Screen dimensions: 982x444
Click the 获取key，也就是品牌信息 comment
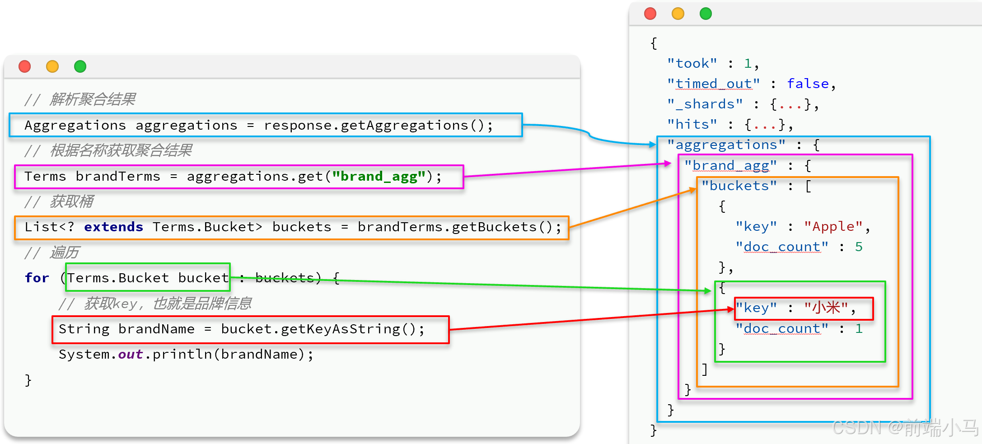pos(155,304)
